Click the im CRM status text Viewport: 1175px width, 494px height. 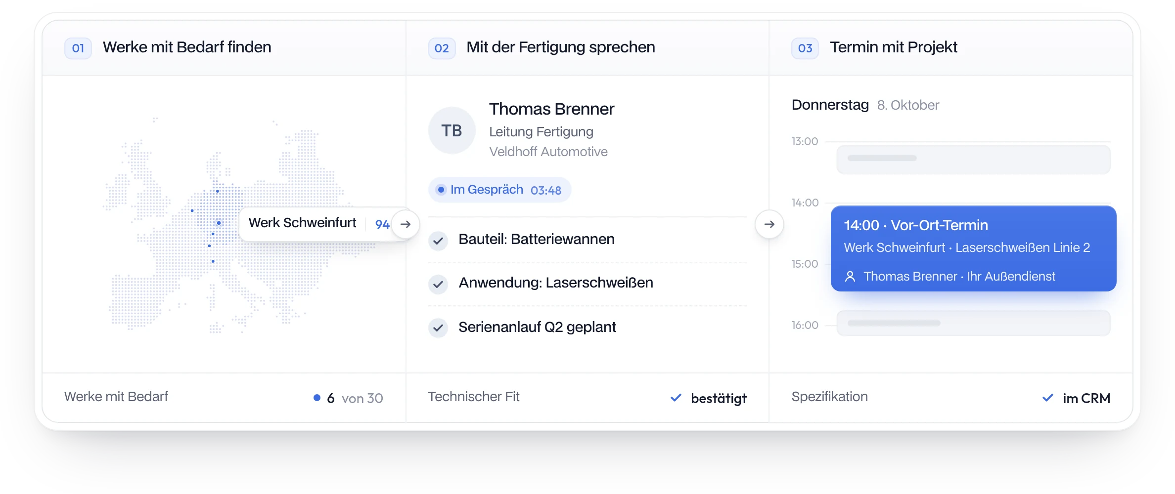[x=1086, y=398]
